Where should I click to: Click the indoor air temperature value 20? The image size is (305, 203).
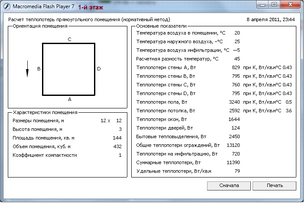click(x=237, y=33)
